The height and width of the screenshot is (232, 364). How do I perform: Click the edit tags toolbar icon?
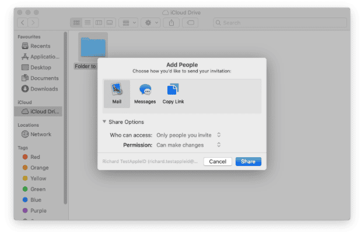click(x=190, y=23)
